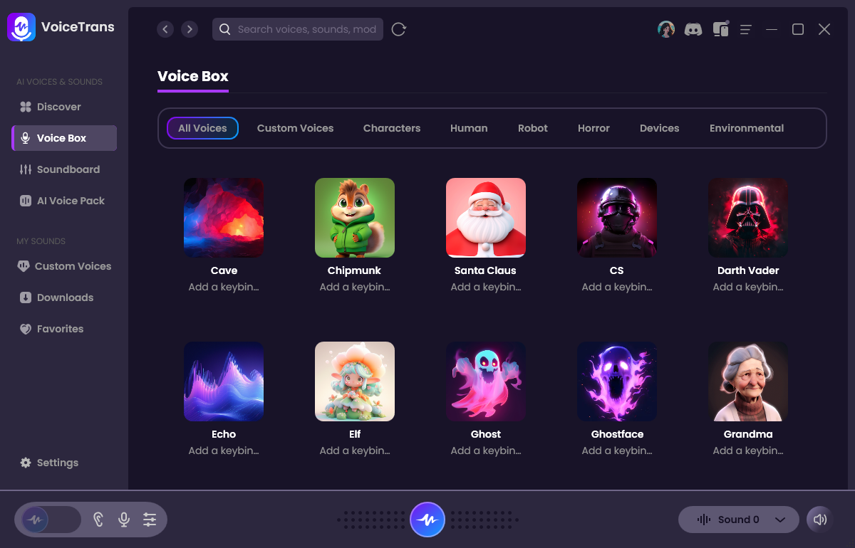
Task: Refresh the voice list
Action: pyautogui.click(x=398, y=29)
